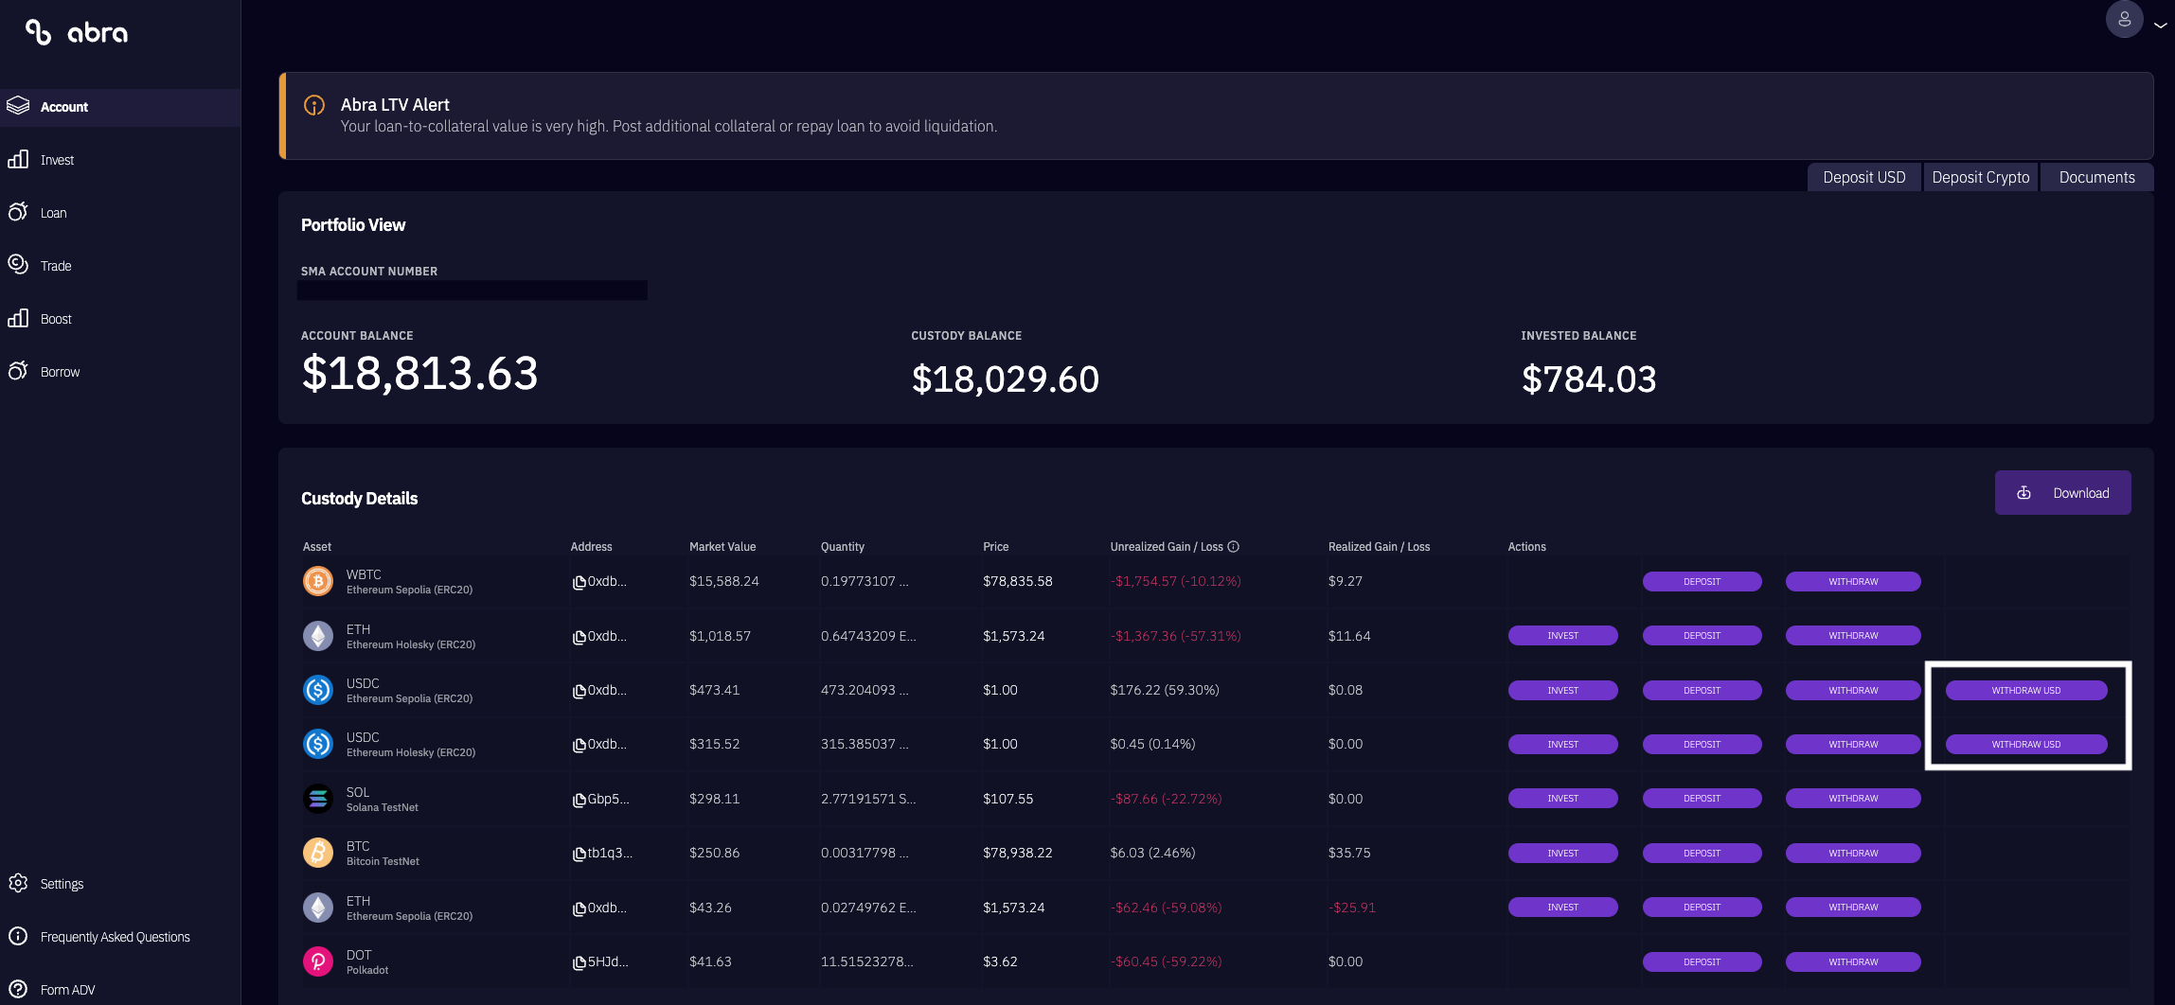
Task: Select the Boost chart icon
Action: (x=18, y=318)
